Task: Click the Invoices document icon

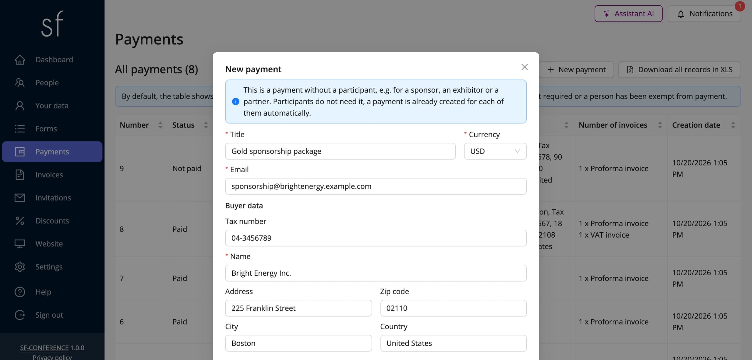Action: [20, 175]
